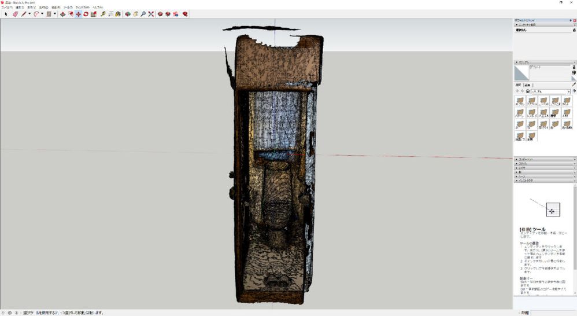Activate the Line pencil tool
Viewport: 577px width, 316px height.
24,14
